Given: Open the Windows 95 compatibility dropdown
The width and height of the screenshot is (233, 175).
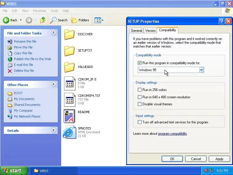Looking at the screenshot, I should click(201, 70).
